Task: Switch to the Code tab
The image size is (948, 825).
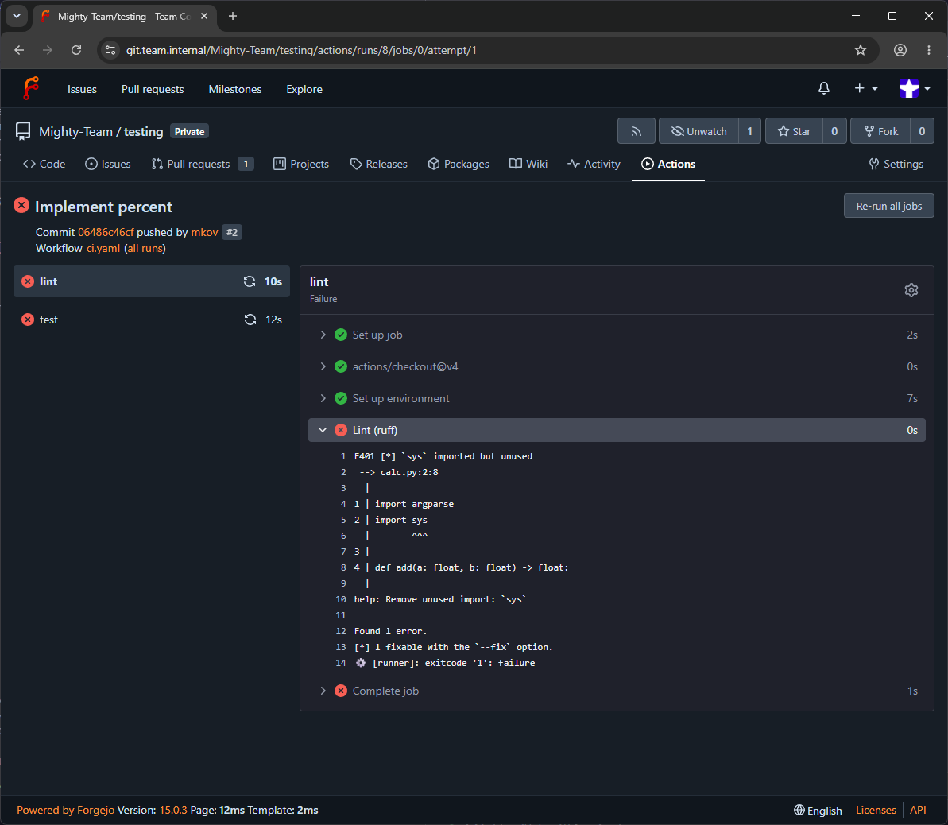Action: pos(44,164)
